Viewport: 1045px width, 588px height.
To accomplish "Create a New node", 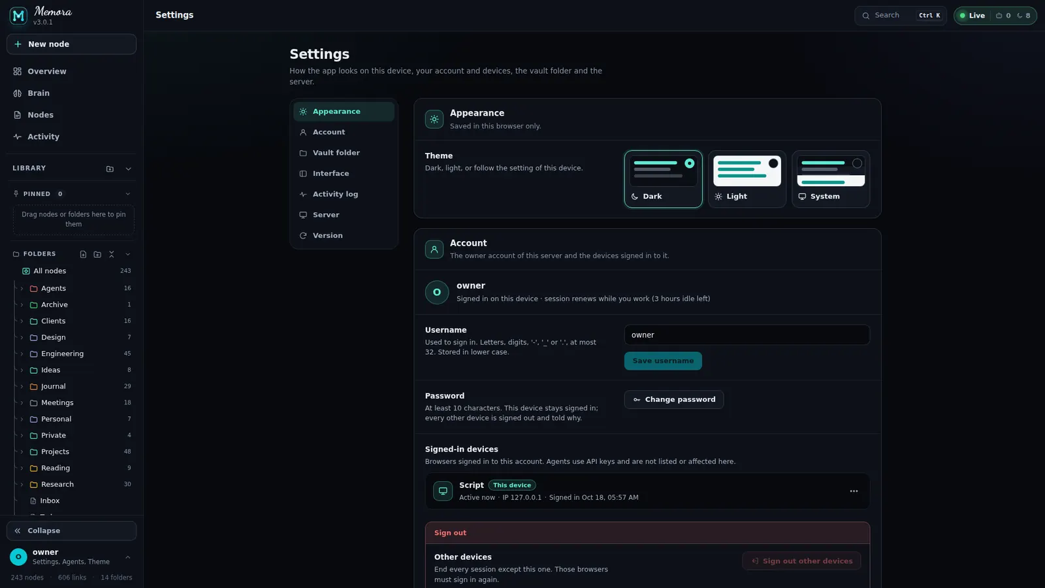I will click(x=71, y=44).
